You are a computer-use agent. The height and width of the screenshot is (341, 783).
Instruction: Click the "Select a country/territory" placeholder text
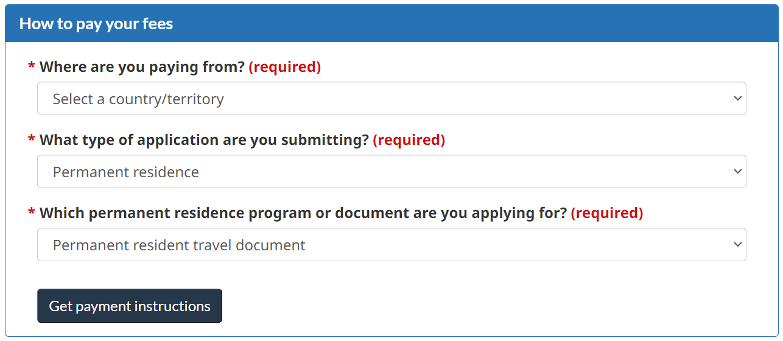(138, 99)
